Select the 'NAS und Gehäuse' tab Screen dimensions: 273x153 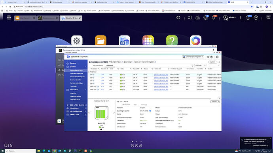pyautogui.click(x=98, y=65)
